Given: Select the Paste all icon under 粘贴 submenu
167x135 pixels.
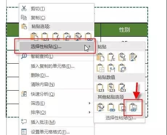Looking at the screenshot, I should pos(101,57).
